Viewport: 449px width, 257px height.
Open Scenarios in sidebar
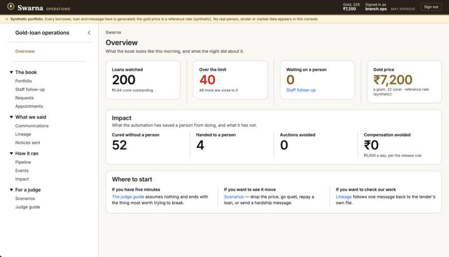[25, 198]
